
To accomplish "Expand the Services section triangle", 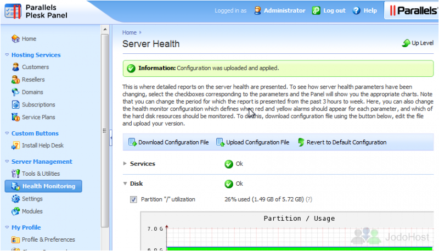I will pyautogui.click(x=125, y=164).
